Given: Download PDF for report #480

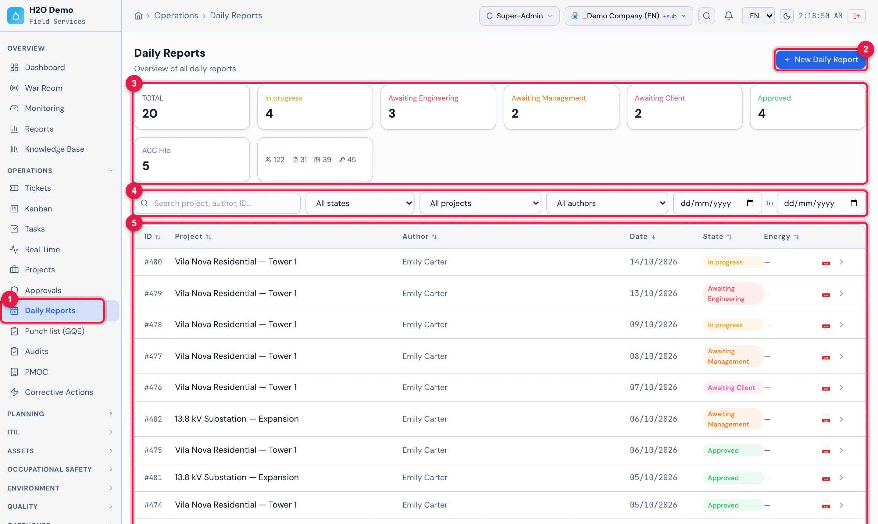Looking at the screenshot, I should coord(826,262).
